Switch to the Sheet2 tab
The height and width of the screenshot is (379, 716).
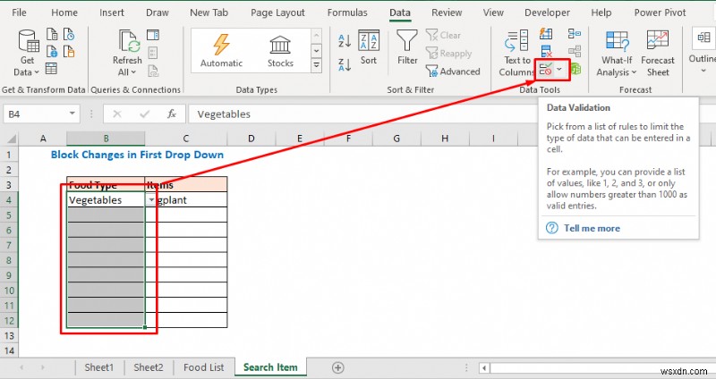(x=149, y=367)
